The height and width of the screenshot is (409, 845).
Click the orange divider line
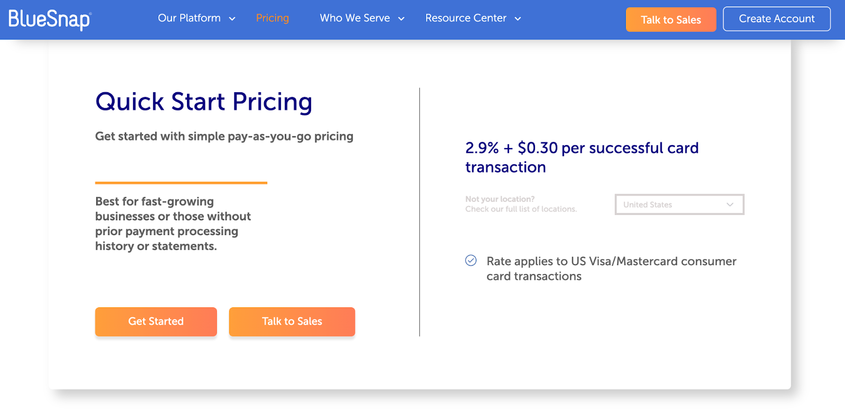[181, 183]
